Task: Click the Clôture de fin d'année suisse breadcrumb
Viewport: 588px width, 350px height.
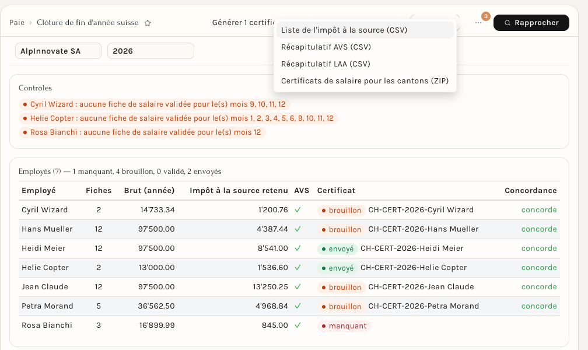Action: 87,23
